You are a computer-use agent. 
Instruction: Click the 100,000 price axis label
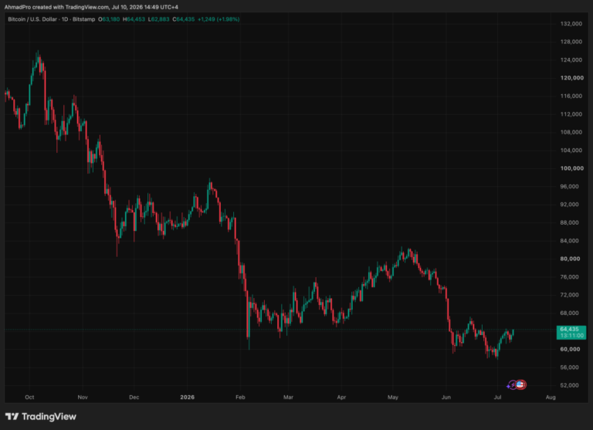point(571,168)
